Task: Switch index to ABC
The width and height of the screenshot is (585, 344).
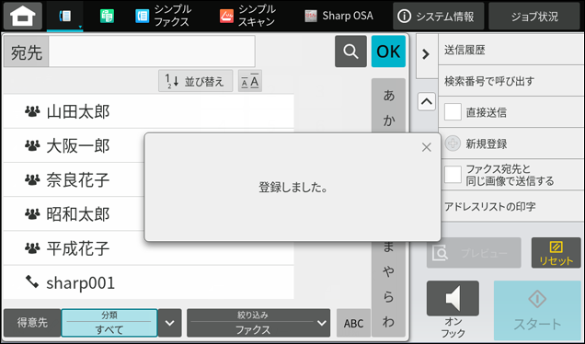Action: coord(353,323)
